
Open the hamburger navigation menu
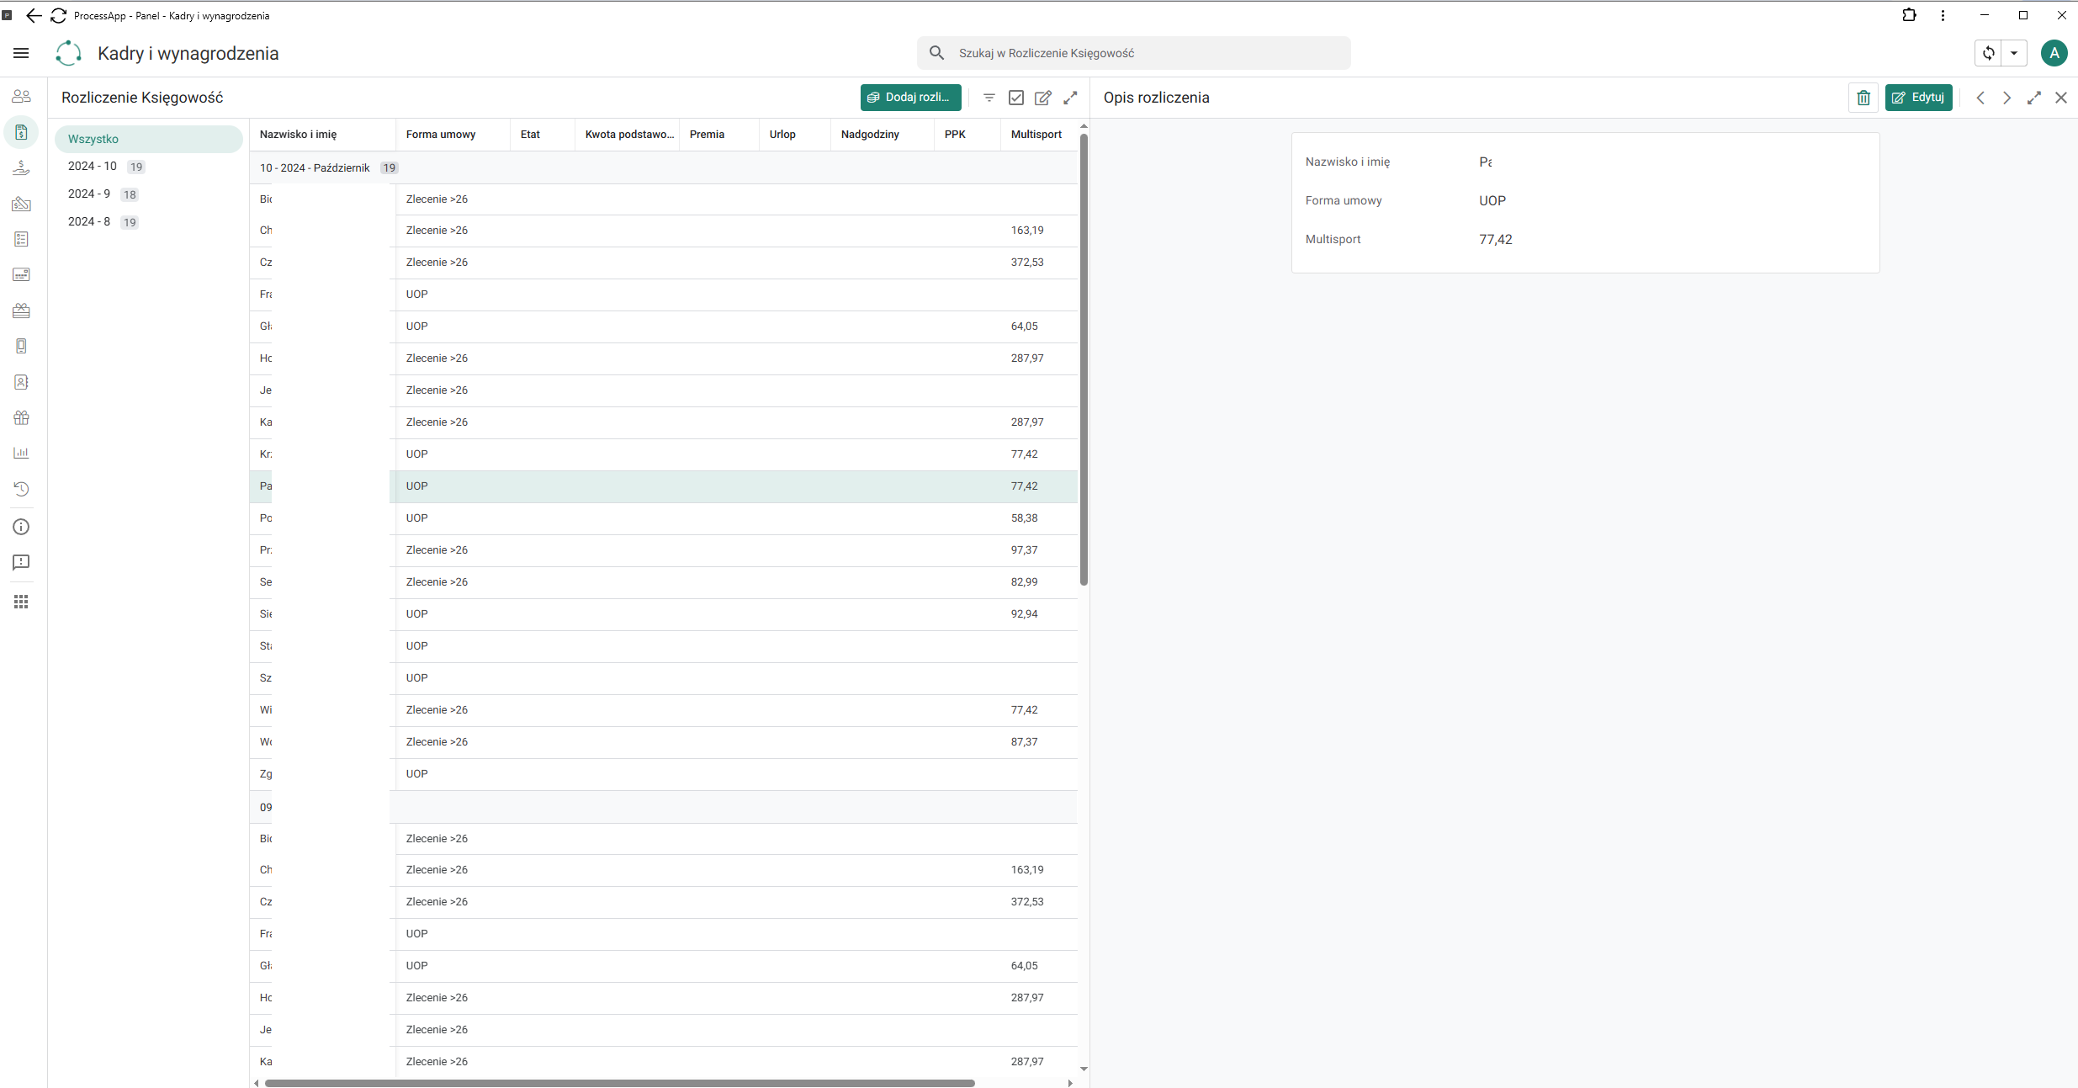[x=21, y=53]
